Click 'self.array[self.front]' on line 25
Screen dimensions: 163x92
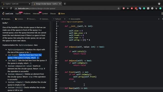click(85, 77)
